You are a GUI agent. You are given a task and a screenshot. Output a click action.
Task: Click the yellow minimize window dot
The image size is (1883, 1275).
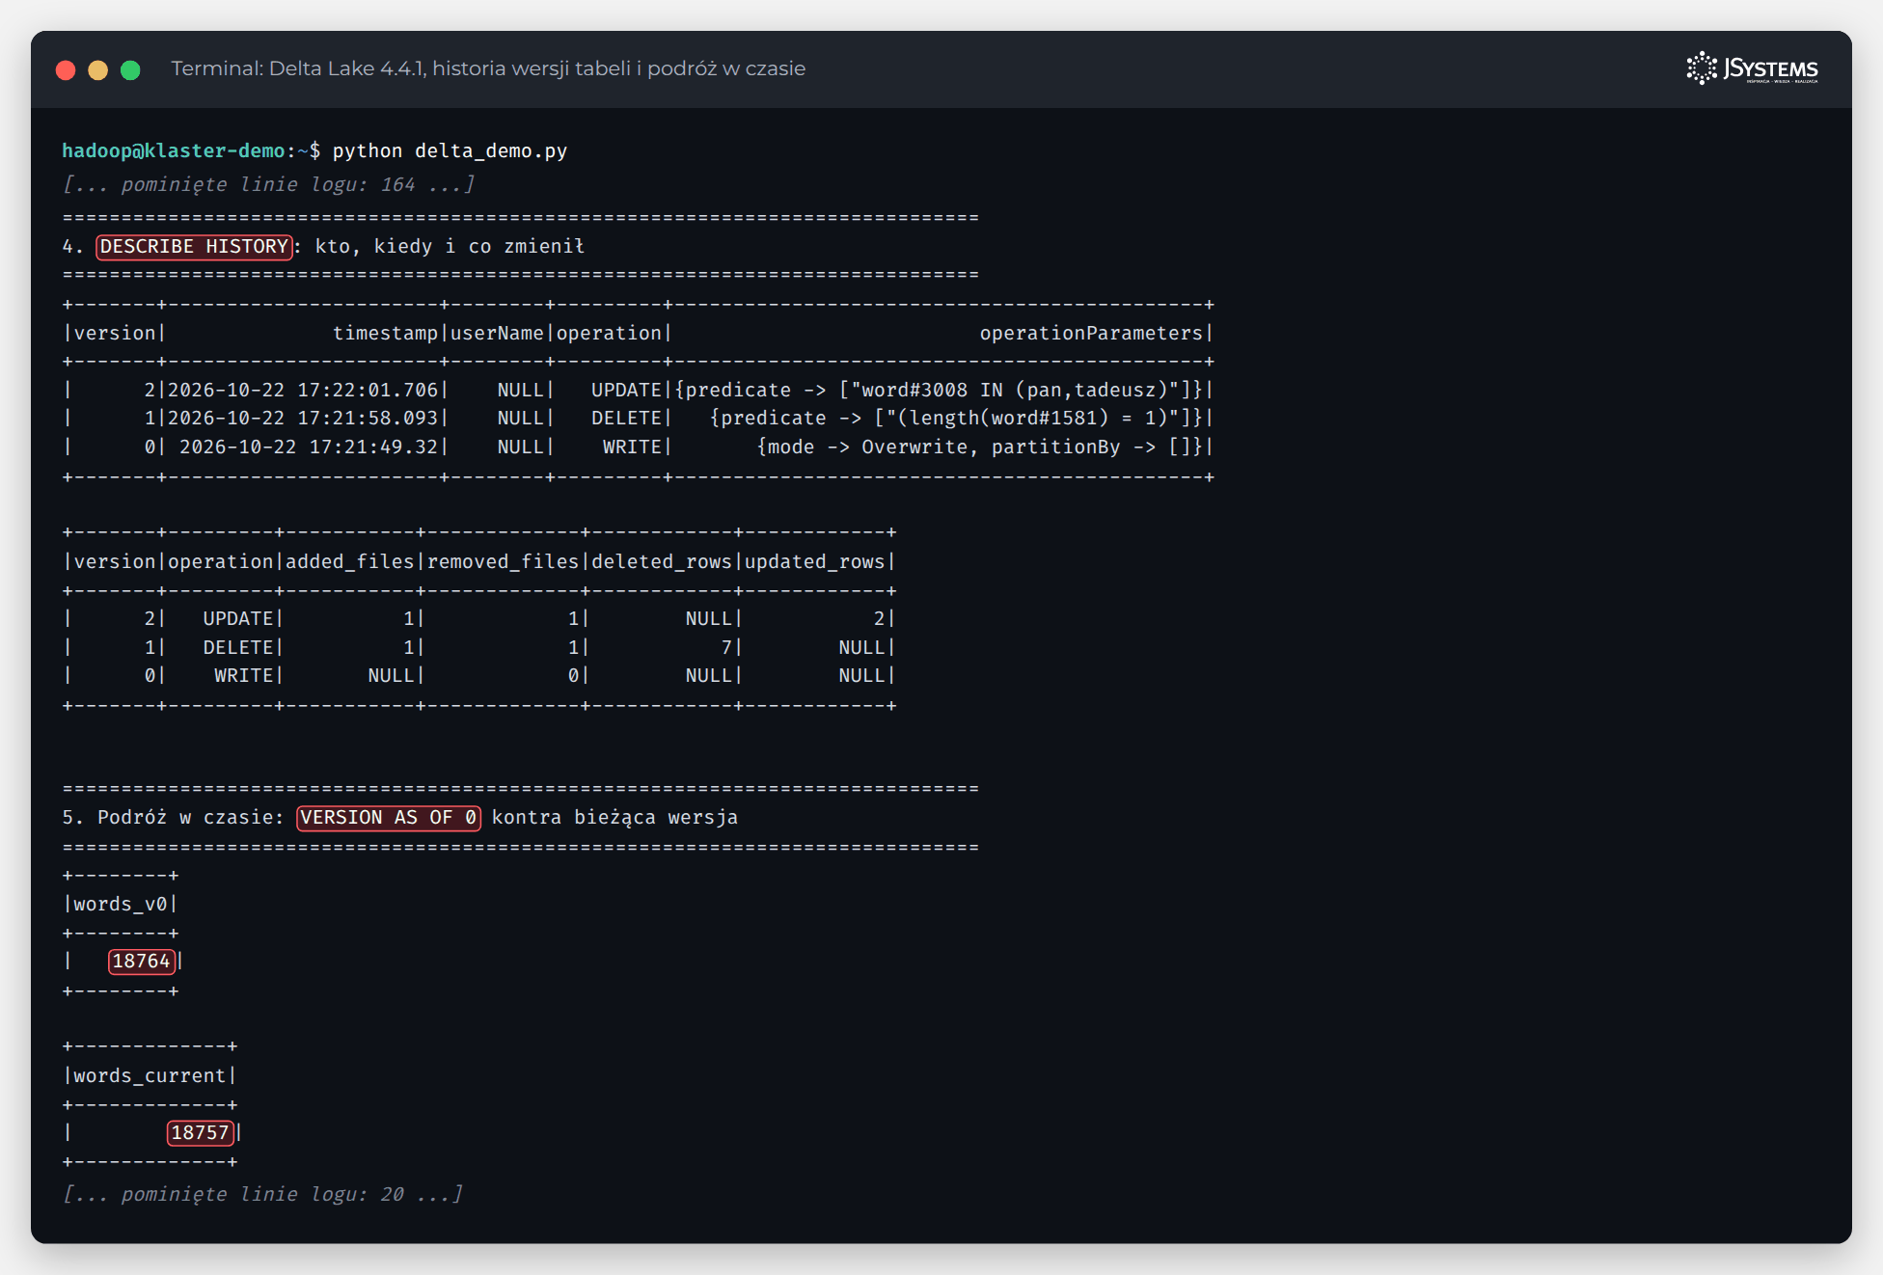pyautogui.click(x=98, y=69)
